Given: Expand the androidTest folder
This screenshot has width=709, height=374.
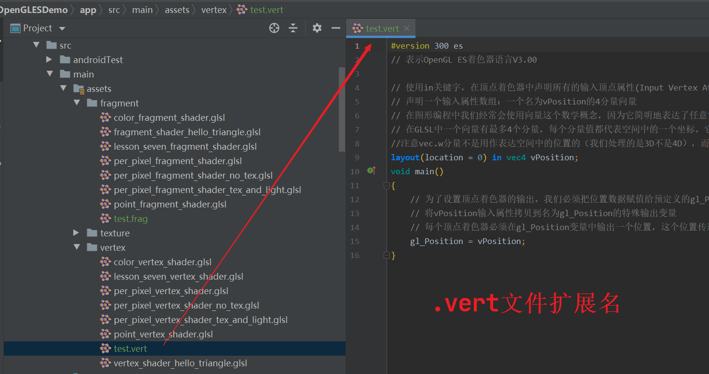Looking at the screenshot, I should (49, 59).
